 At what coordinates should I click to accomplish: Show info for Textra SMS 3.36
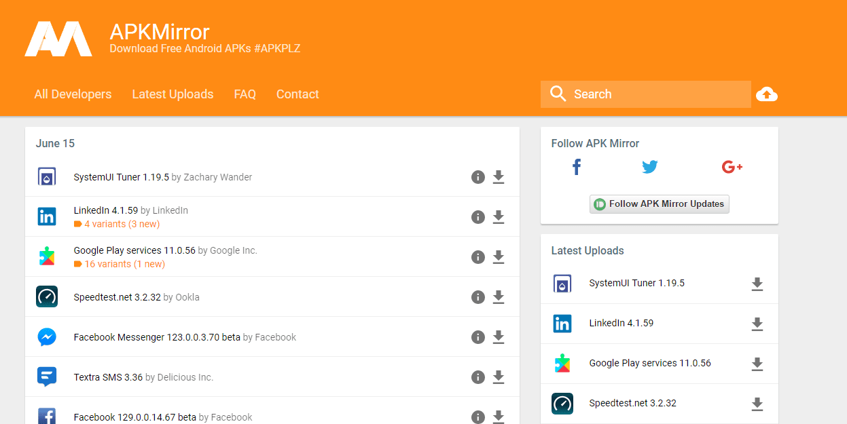pyautogui.click(x=478, y=377)
